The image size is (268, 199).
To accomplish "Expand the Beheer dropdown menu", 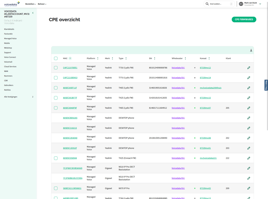I will [42, 4].
